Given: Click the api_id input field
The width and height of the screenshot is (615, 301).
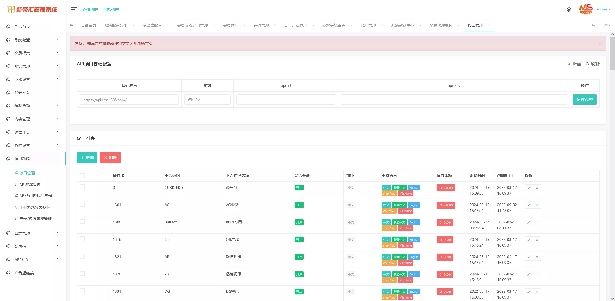Looking at the screenshot, I should pos(286,100).
